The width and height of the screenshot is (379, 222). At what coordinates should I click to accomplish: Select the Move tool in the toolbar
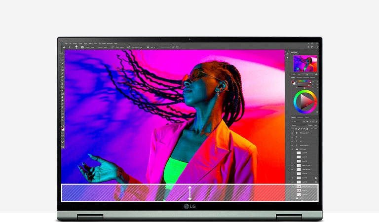63,52
